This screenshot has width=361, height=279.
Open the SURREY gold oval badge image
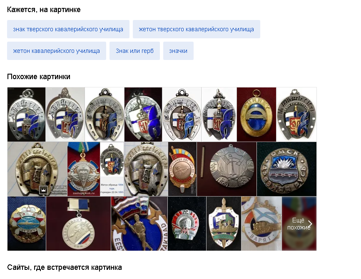tap(256, 115)
